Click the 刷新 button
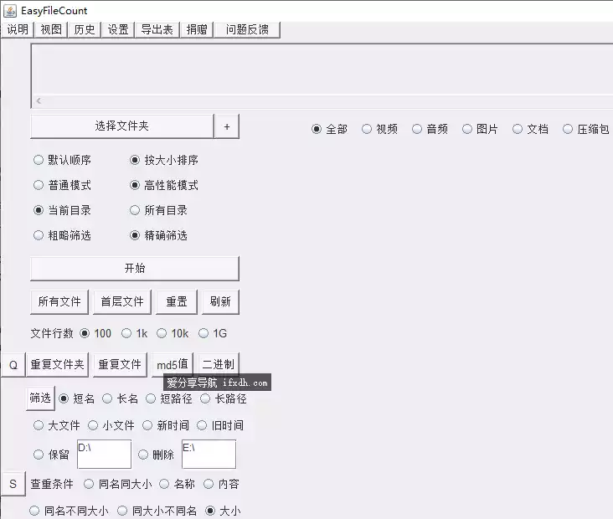This screenshot has height=519, width=613. [x=220, y=301]
